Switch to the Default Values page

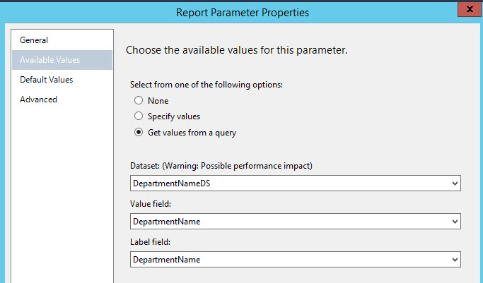point(46,80)
